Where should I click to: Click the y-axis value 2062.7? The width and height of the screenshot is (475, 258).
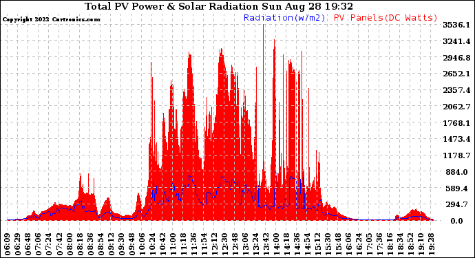[x=456, y=107]
